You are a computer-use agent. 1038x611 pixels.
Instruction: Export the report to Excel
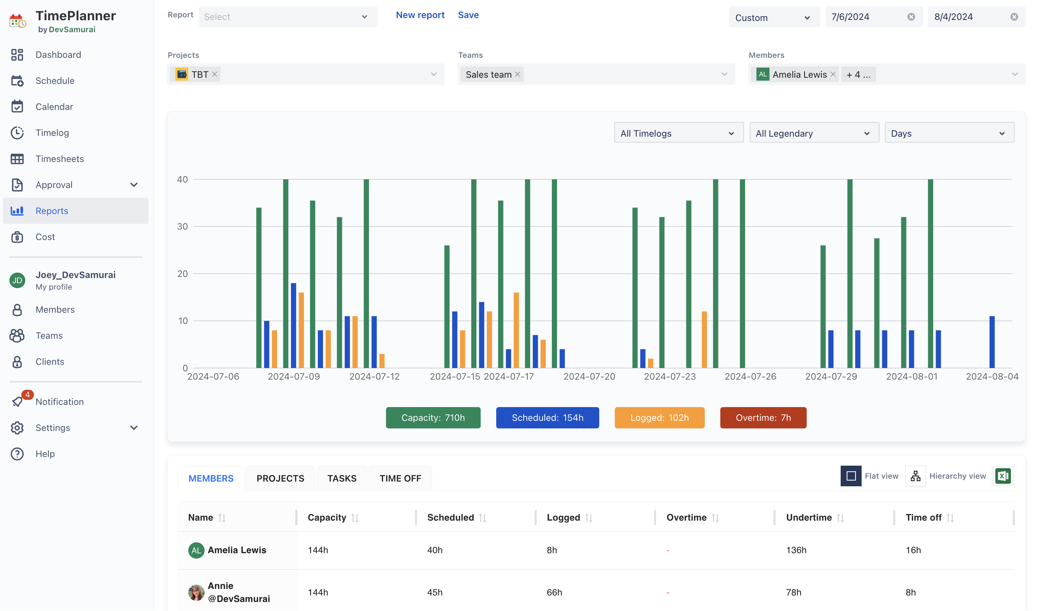click(1003, 476)
